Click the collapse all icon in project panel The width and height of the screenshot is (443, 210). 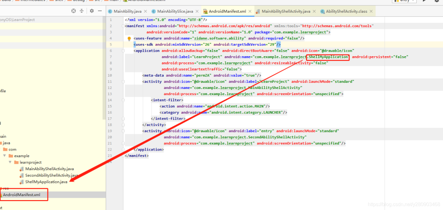pyautogui.click(x=82, y=11)
